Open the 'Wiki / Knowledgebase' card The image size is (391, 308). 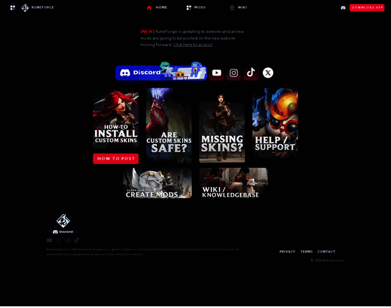click(234, 183)
